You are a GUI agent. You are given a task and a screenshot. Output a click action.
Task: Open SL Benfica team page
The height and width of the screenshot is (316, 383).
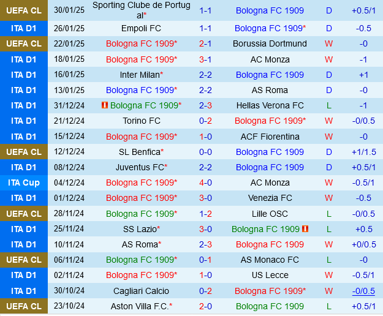tap(141, 152)
